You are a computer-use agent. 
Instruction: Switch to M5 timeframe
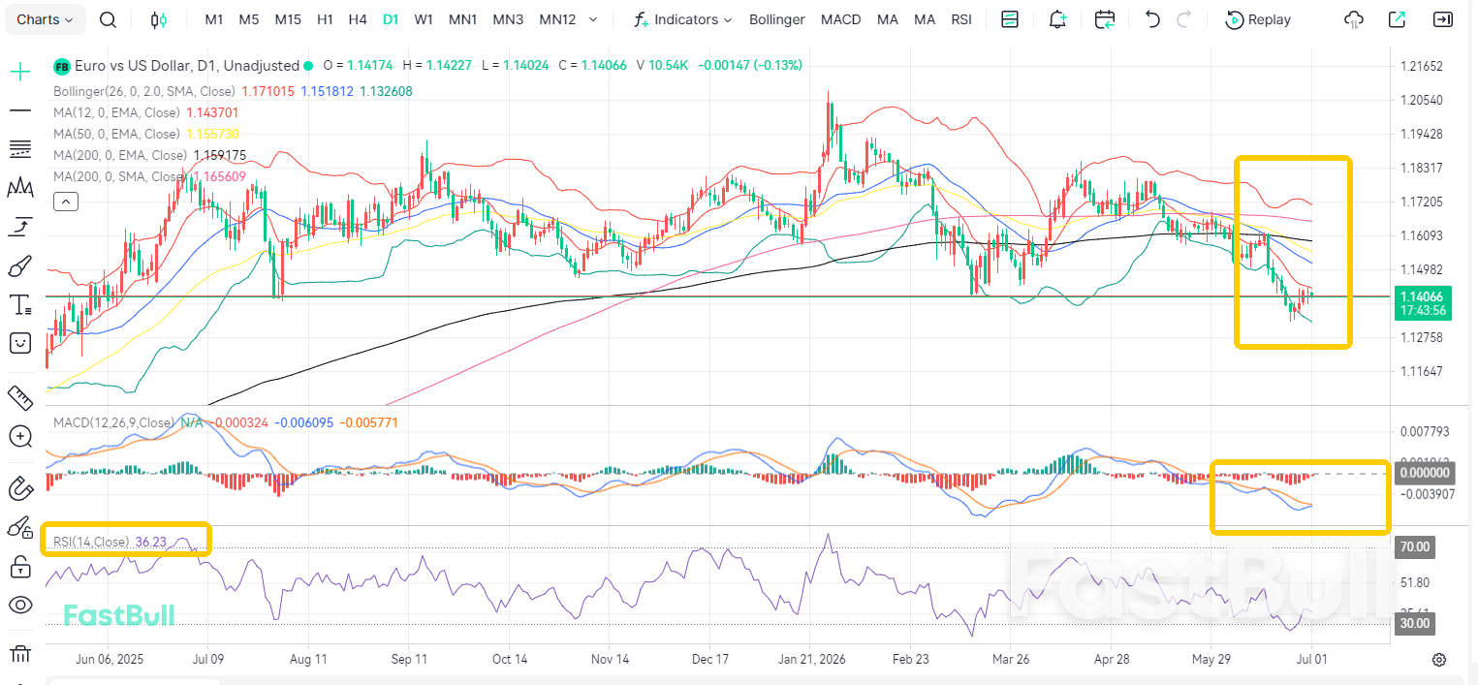click(249, 19)
